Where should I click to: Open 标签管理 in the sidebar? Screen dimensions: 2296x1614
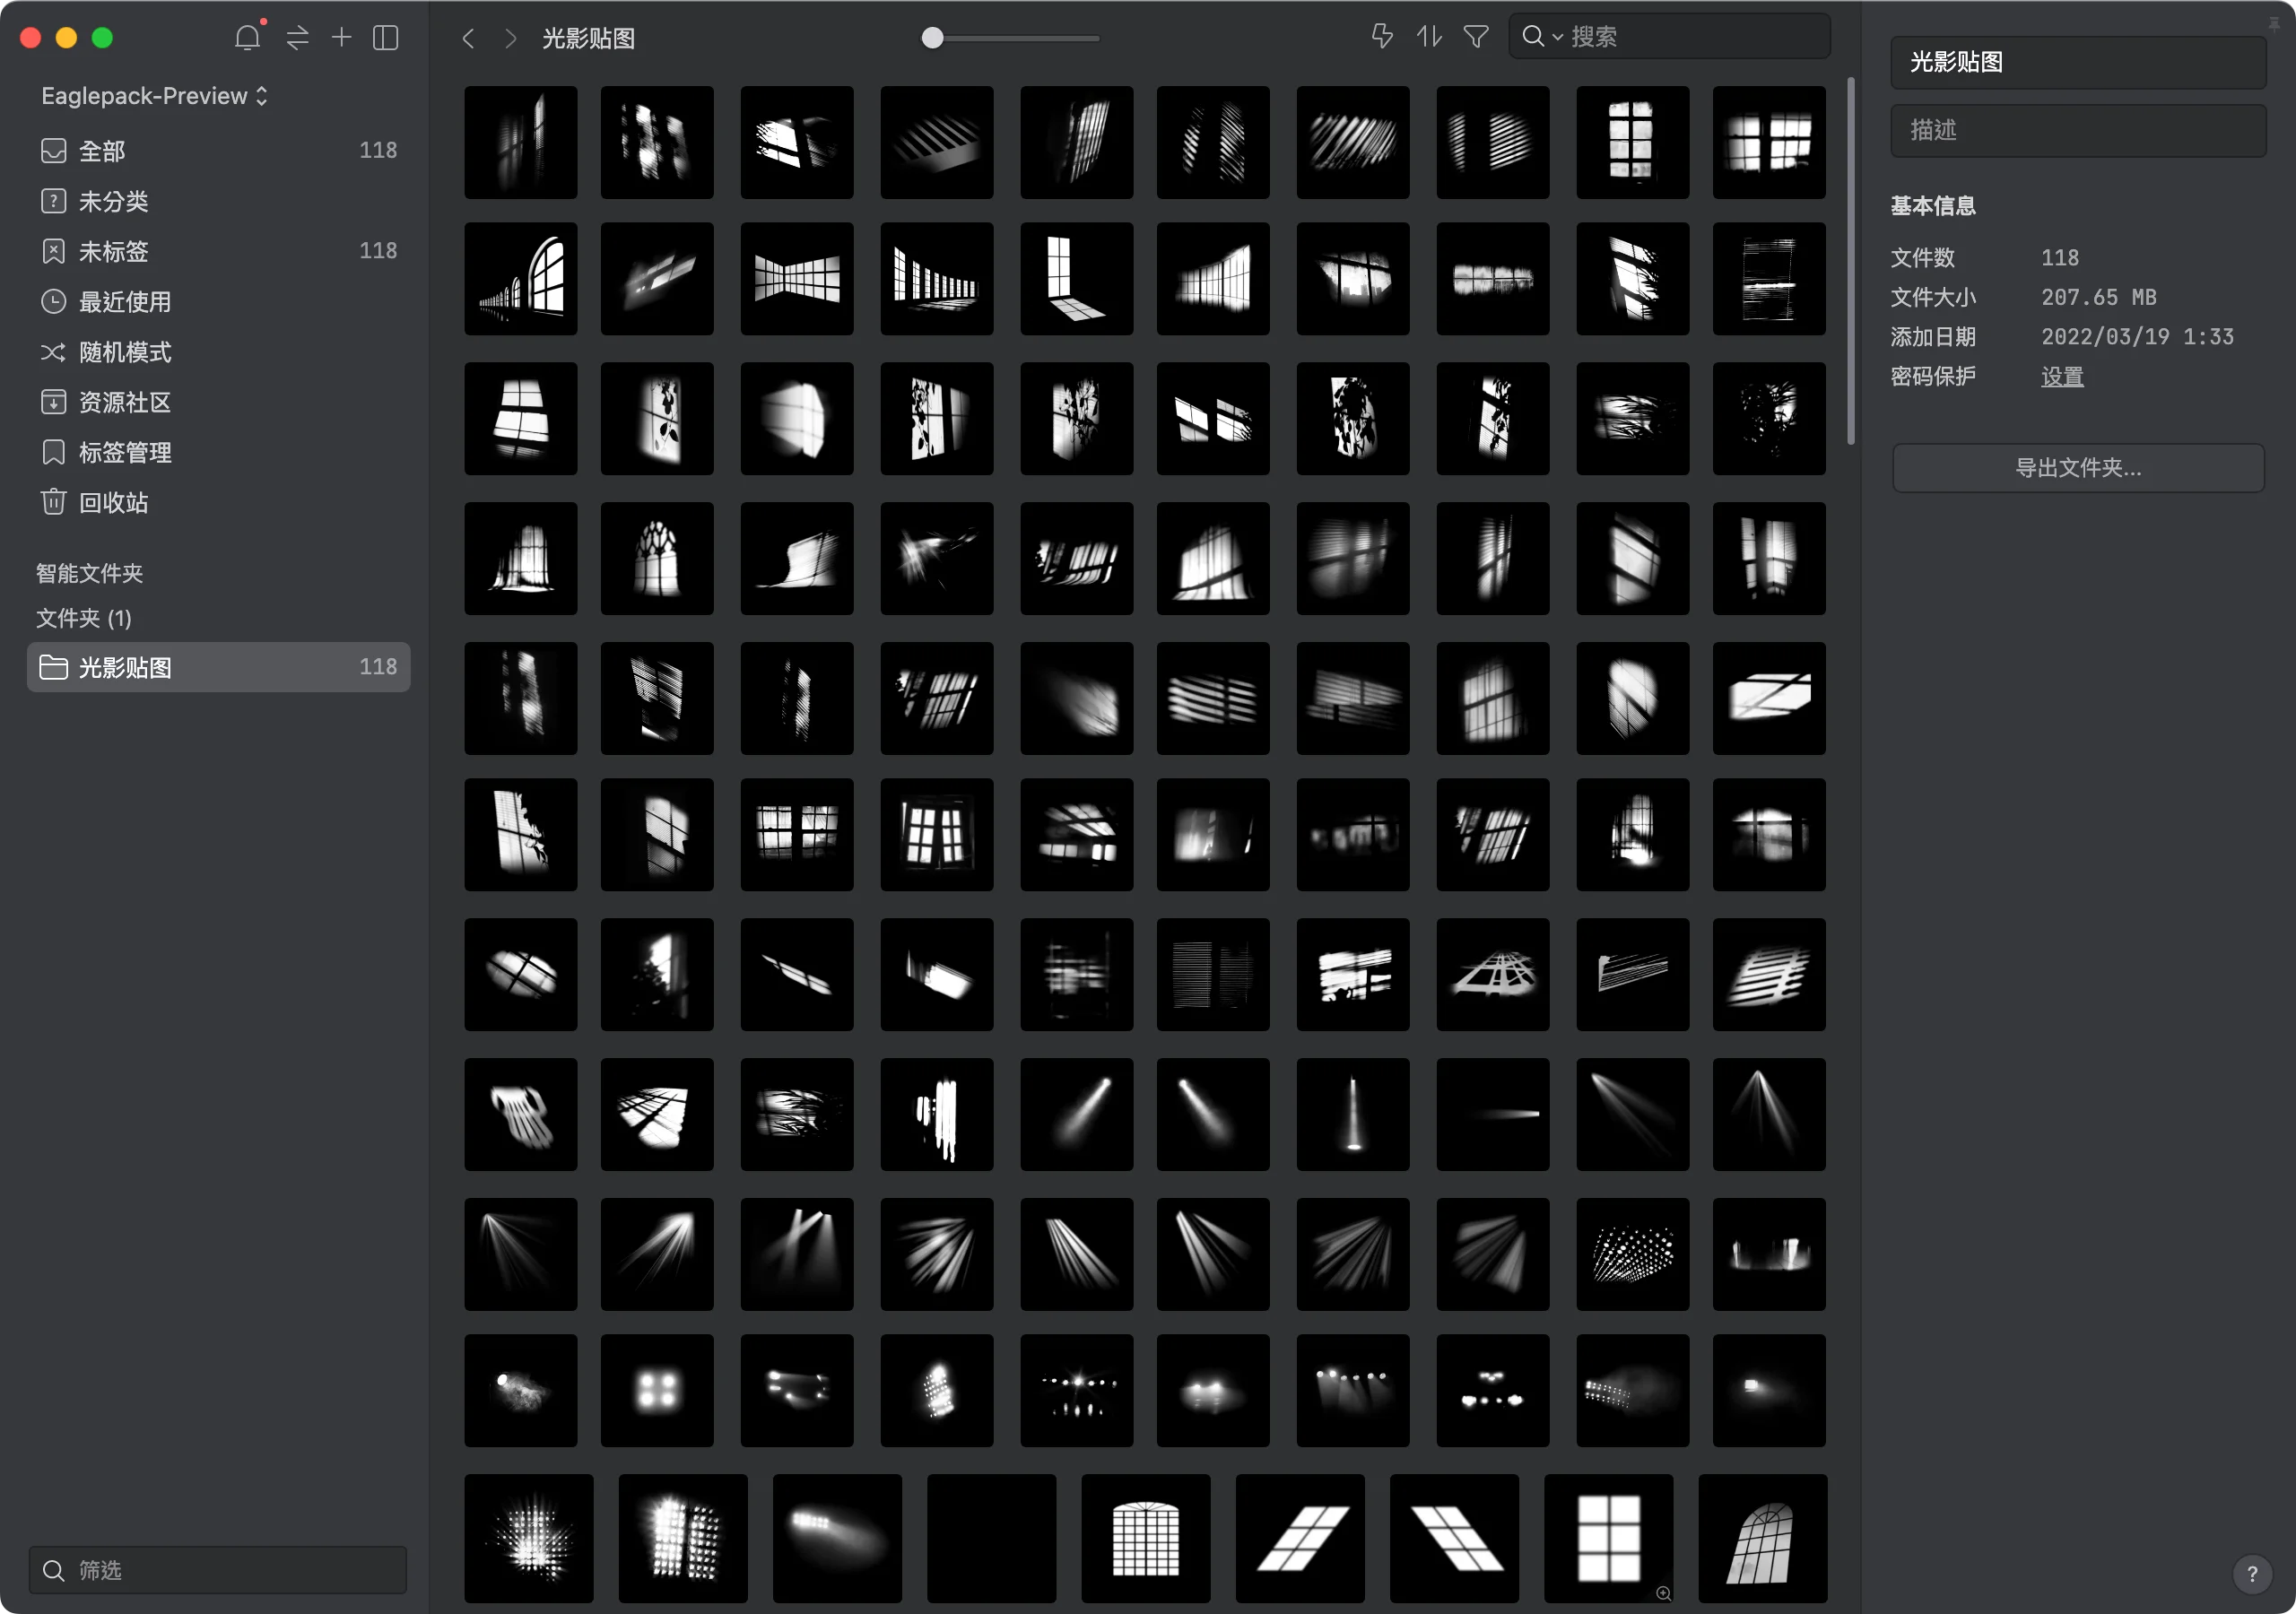pos(218,452)
